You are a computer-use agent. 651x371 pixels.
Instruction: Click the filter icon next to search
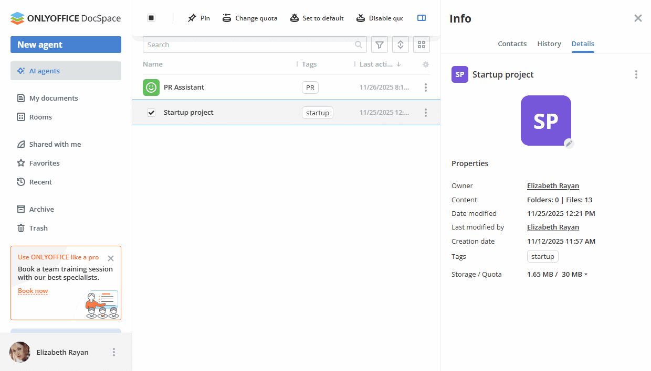380,45
